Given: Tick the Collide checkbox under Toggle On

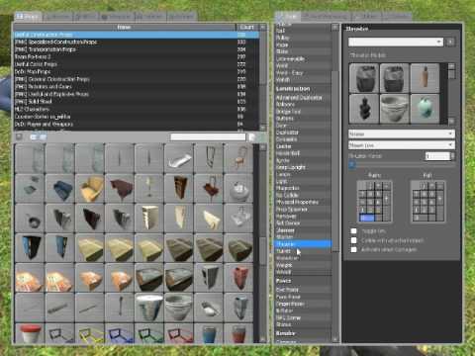Looking at the screenshot, I should 353,240.
